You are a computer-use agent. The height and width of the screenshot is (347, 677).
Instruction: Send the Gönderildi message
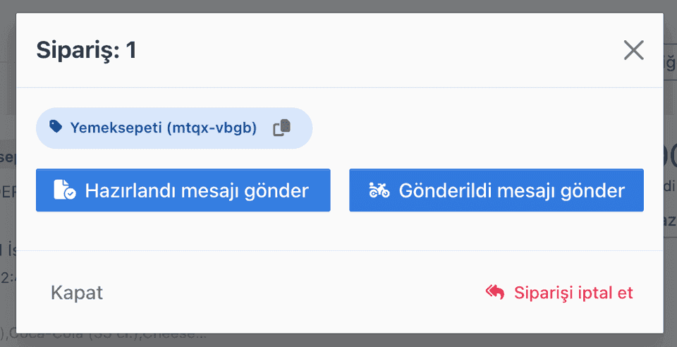496,190
